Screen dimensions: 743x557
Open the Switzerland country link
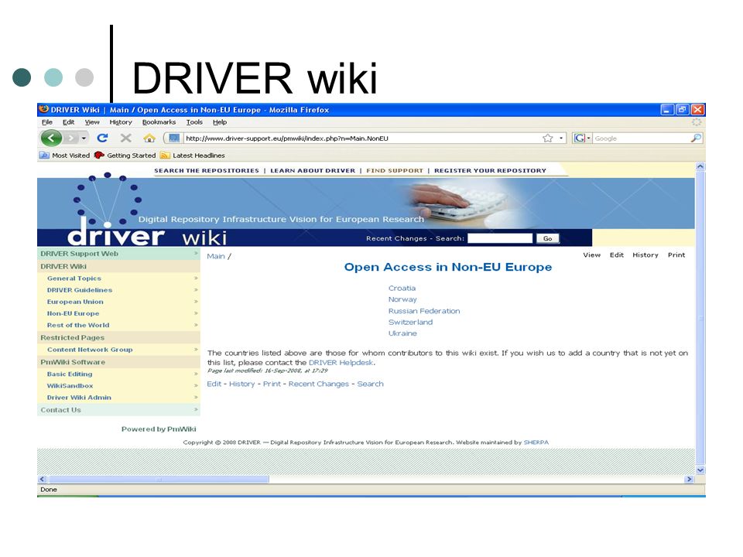point(410,322)
